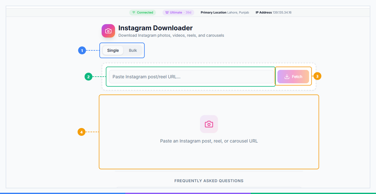This screenshot has height=194, width=376.
Task: Click the Fetch button
Action: click(293, 77)
